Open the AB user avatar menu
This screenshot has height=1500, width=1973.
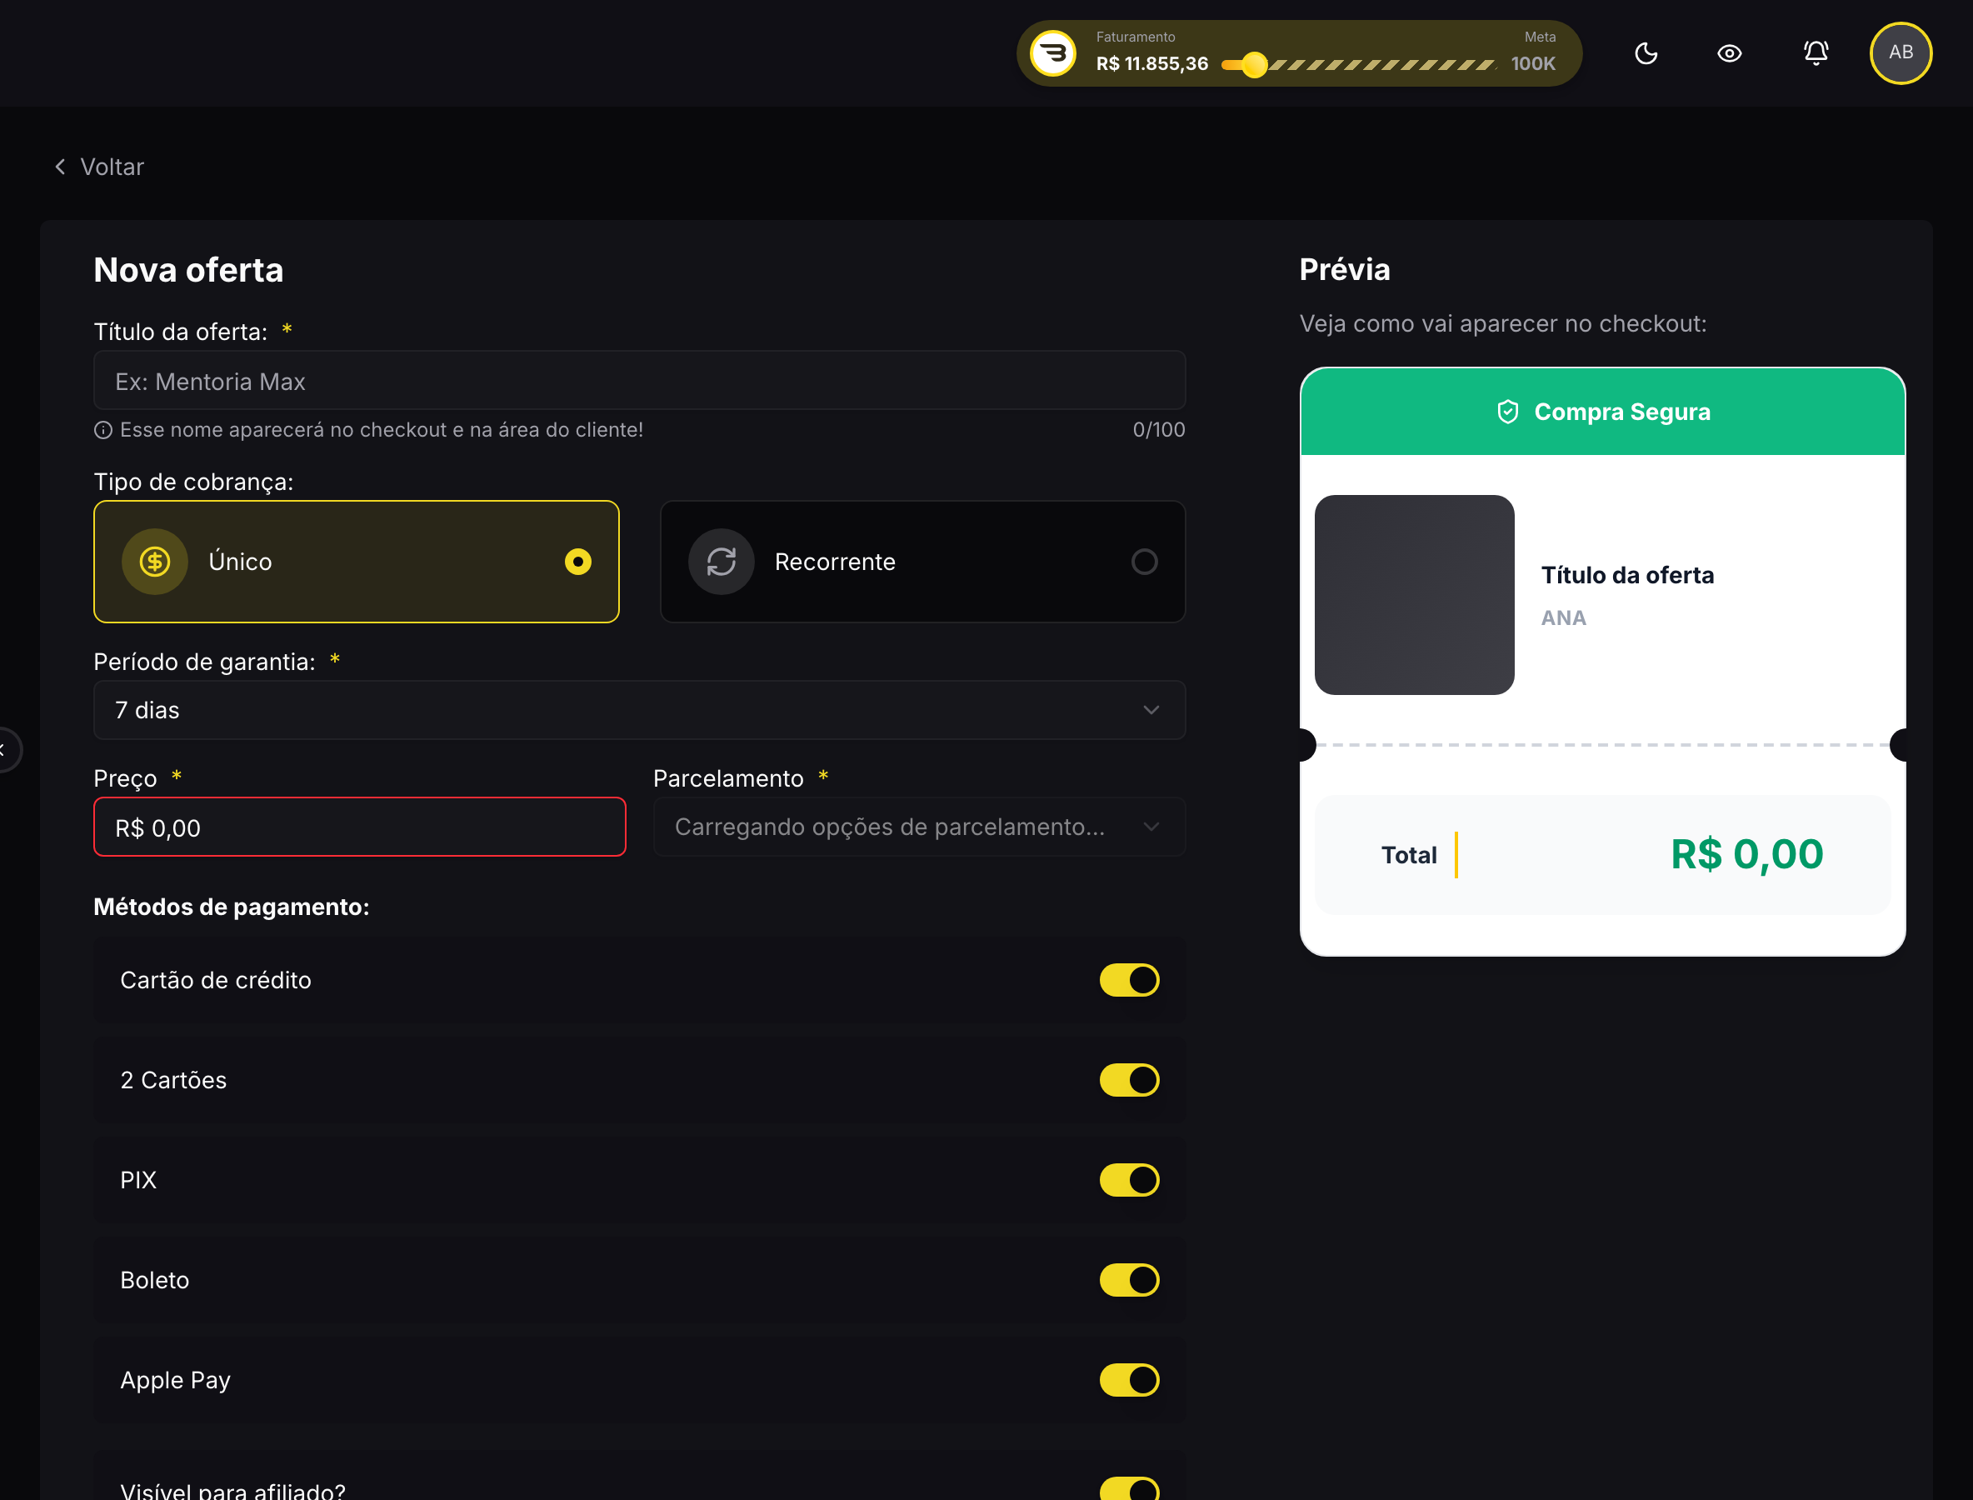(x=1901, y=52)
